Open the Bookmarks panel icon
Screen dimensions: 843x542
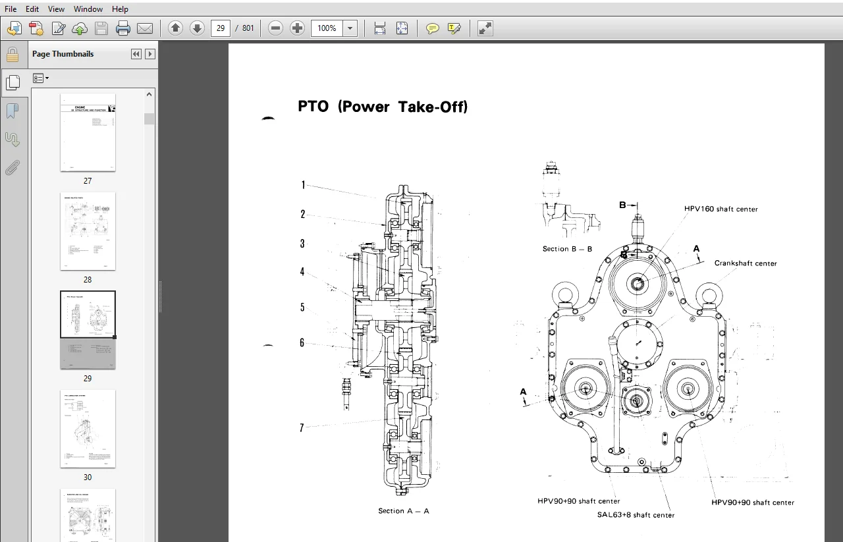pos(13,111)
